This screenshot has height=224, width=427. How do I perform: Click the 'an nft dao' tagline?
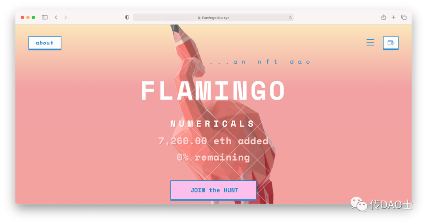click(260, 62)
